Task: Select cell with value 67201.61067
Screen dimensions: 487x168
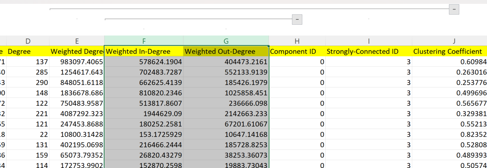Action: [226, 124]
